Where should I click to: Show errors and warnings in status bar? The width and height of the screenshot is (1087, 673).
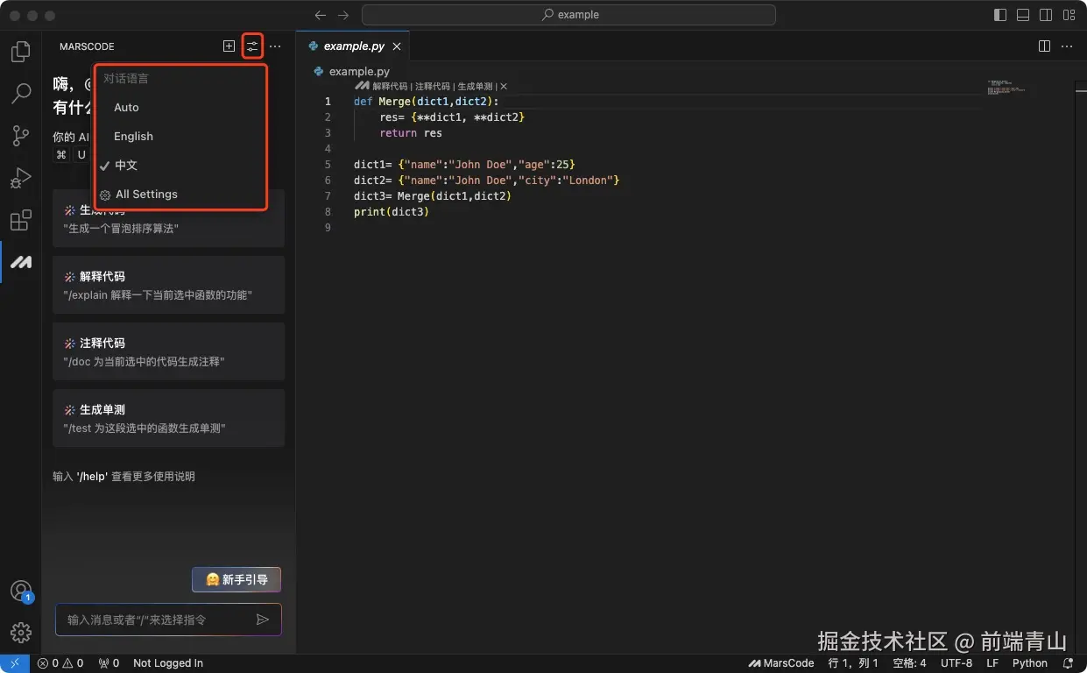tap(60, 663)
